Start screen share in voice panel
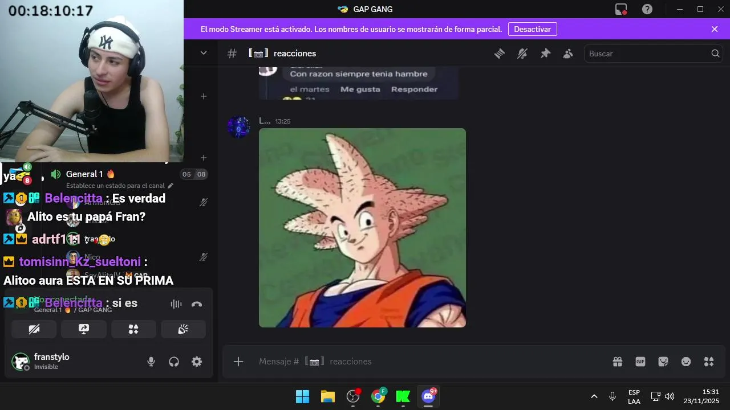Viewport: 730px width, 410px height. point(84,329)
